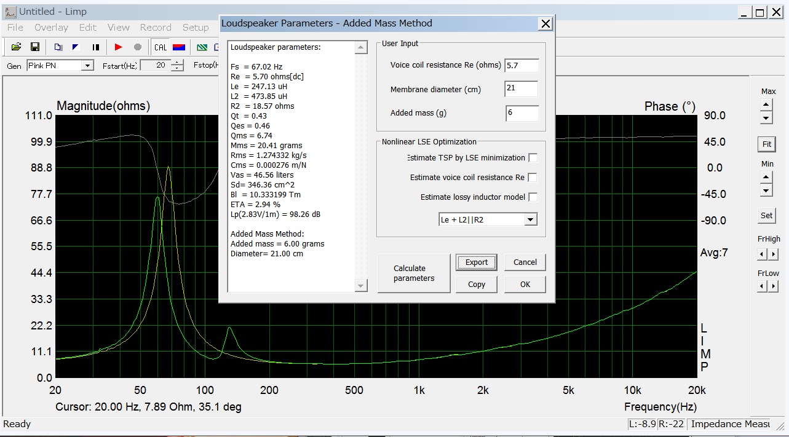Click the blue triangle overlay toolbar icon
Image resolution: width=789 pixels, height=437 pixels.
pyautogui.click(x=76, y=47)
